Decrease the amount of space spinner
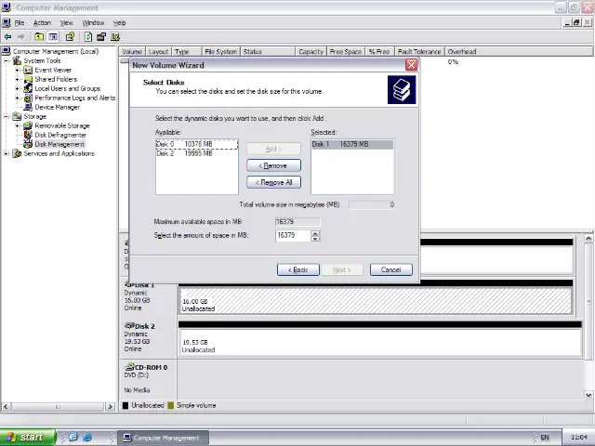The width and height of the screenshot is (595, 446). click(x=315, y=239)
